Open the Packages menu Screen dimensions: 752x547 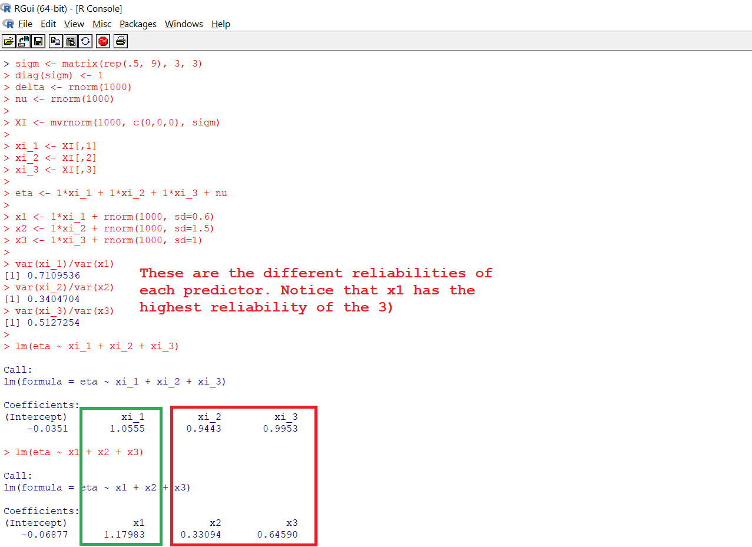point(138,24)
